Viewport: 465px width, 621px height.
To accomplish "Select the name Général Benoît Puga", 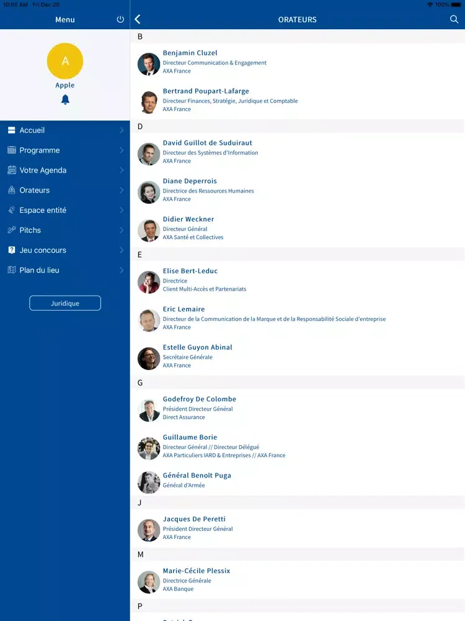I will (197, 475).
